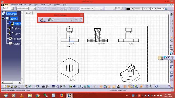Select the Detail View Profile tool in flyout

(x=165, y=57)
